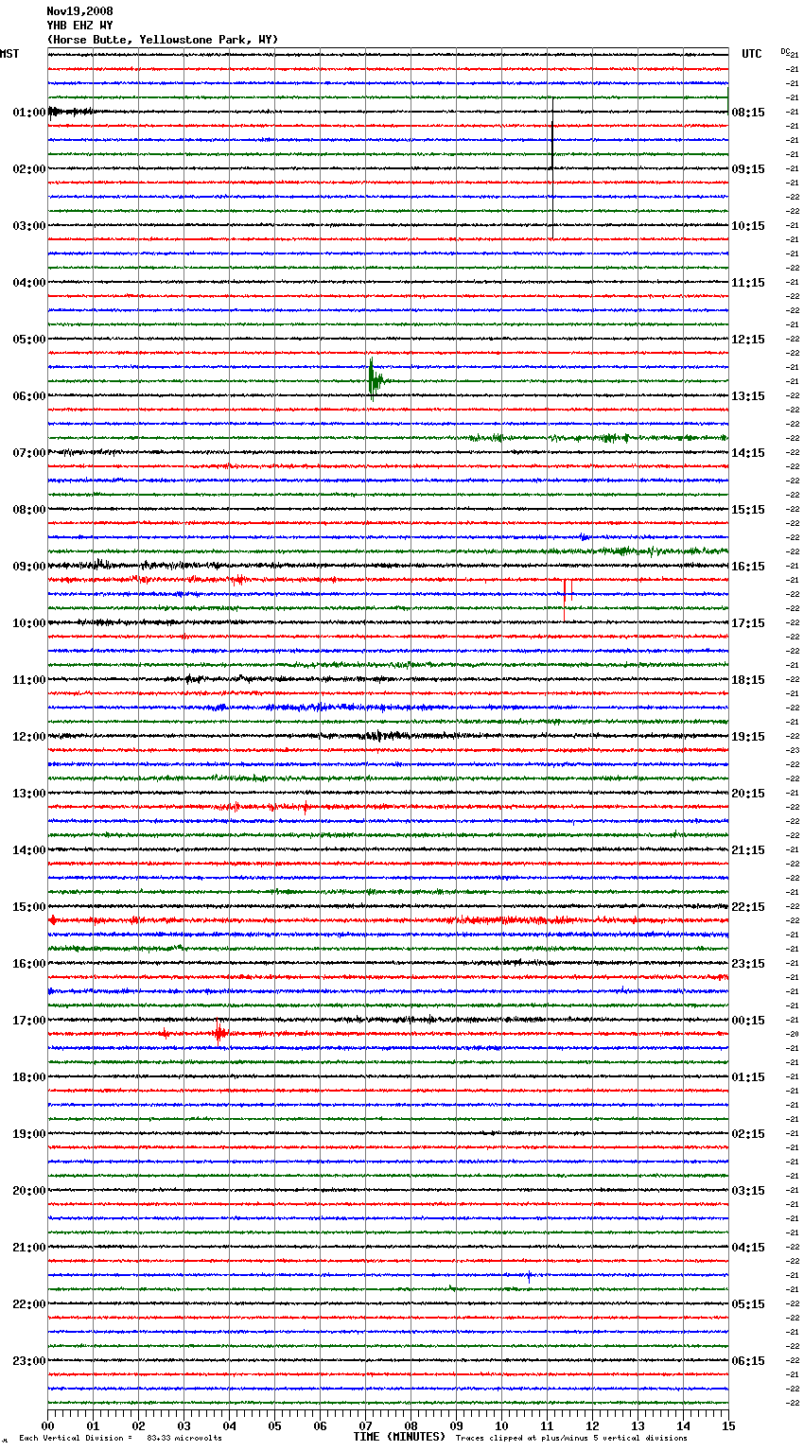
Task: Click the MST timezone header
Action: [x=9, y=54]
